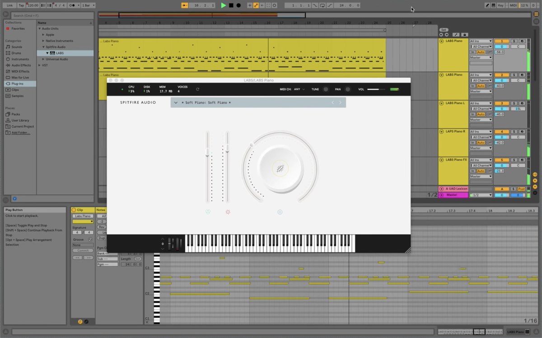
Task: Select the Plug-ins category
Action: tap(20, 83)
